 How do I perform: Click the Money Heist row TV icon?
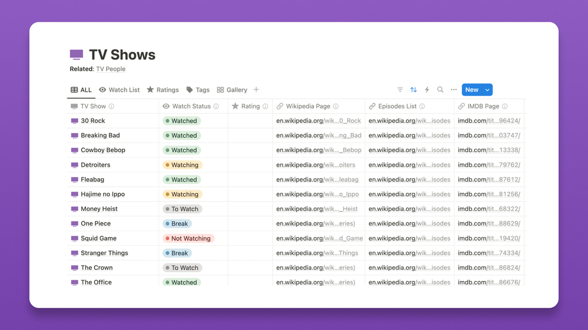(75, 209)
